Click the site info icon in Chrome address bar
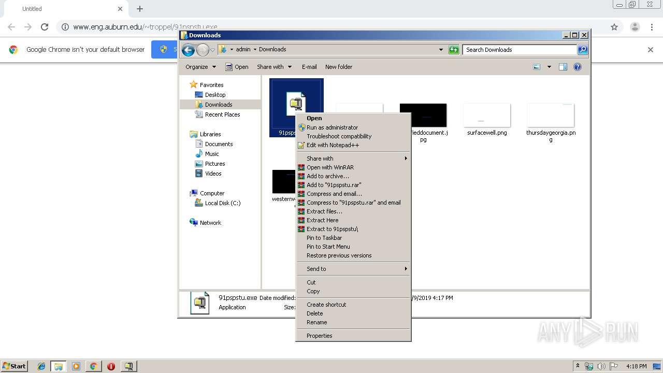Image resolution: width=663 pixels, height=373 pixels. 65,27
